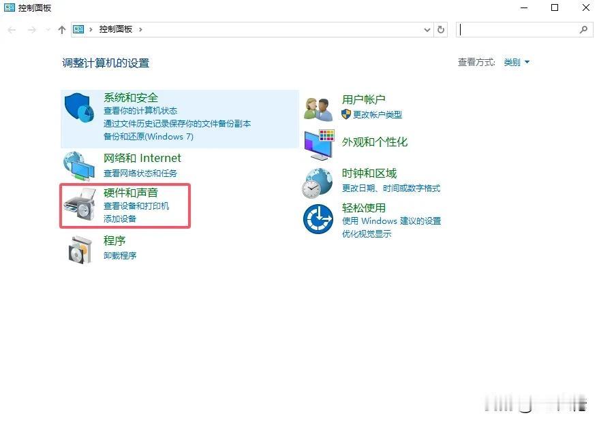Click the Control Panel icon in address bar

(x=78, y=29)
